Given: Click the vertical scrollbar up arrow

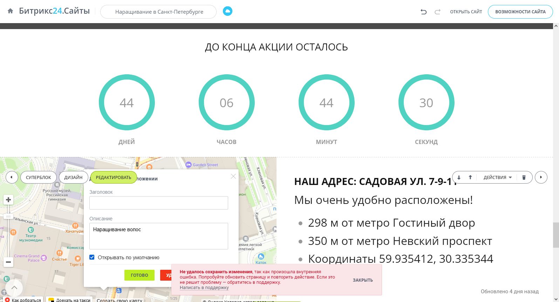Looking at the screenshot, I should 556,26.
